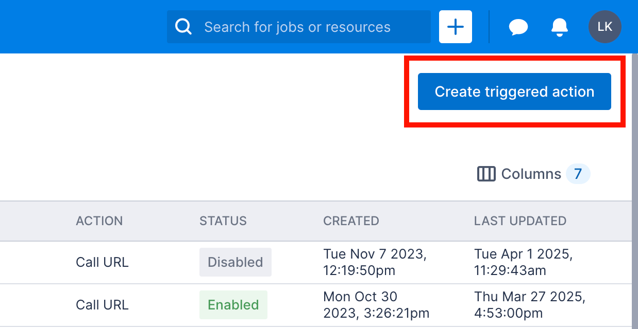This screenshot has height=329, width=638.
Task: Select the STATUS column header
Action: 223,221
